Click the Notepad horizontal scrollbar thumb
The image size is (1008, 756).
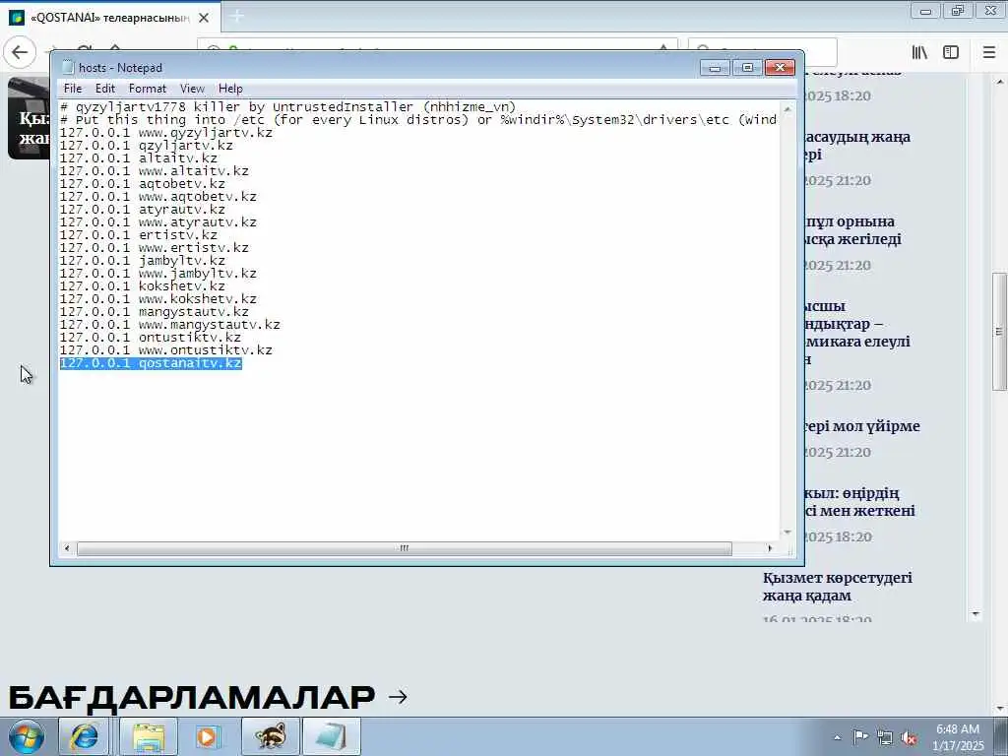[405, 548]
